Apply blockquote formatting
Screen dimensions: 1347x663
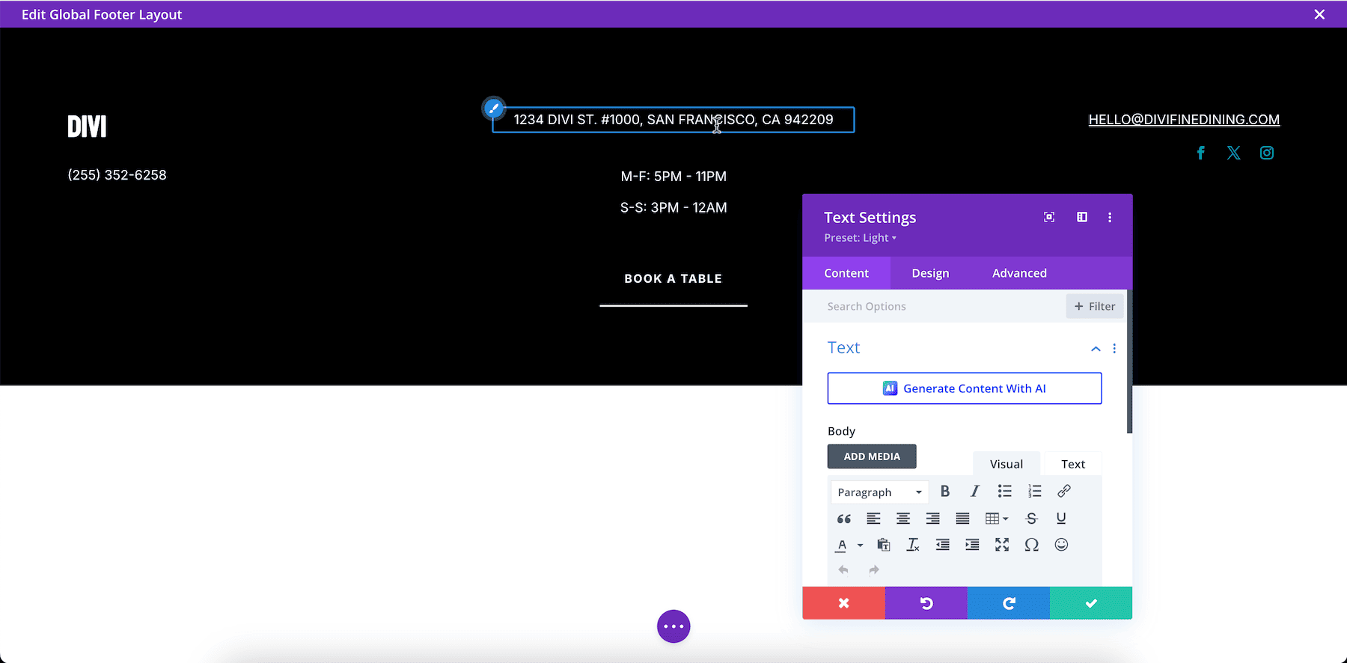[843, 519]
